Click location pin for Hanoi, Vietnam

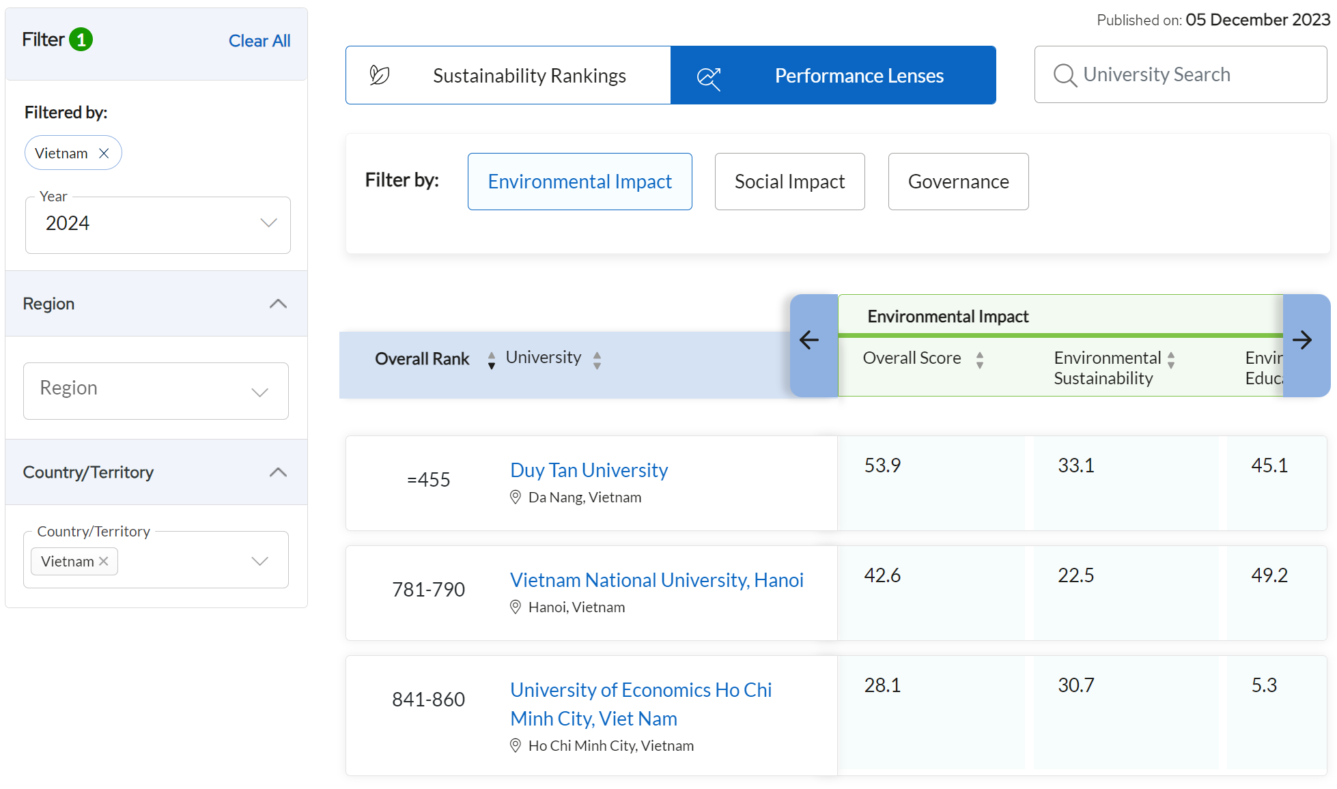516,607
